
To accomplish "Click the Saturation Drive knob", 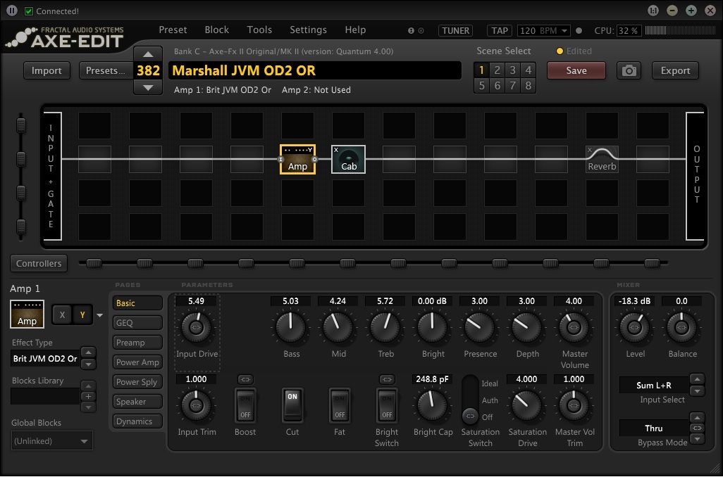I will [527, 405].
